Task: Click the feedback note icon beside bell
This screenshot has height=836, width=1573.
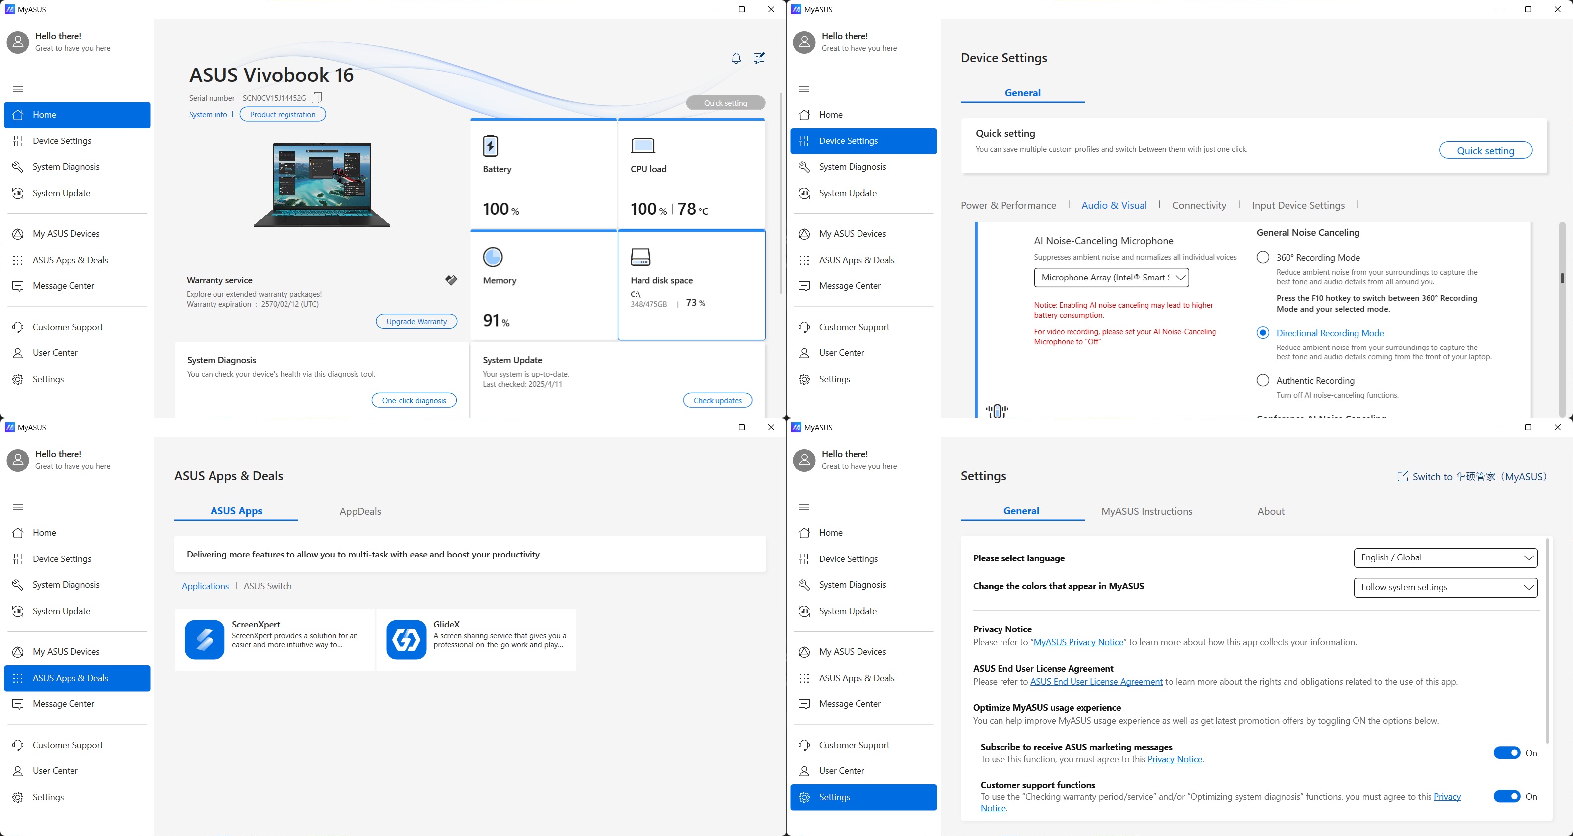Action: pos(759,58)
